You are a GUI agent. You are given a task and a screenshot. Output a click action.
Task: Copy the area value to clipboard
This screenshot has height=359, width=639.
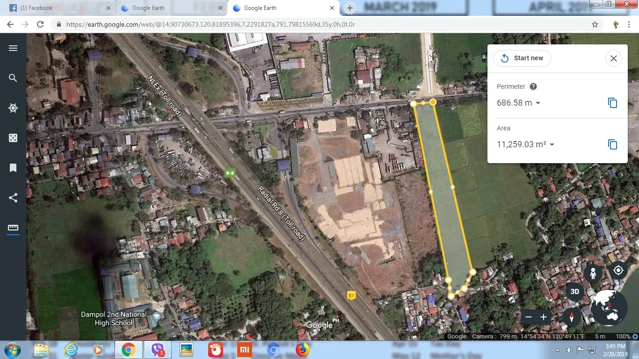point(612,144)
